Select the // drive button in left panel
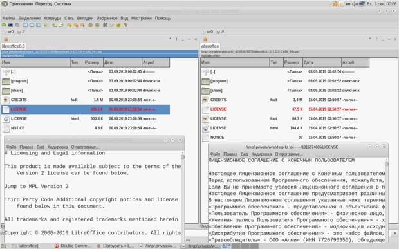 coord(21,32)
